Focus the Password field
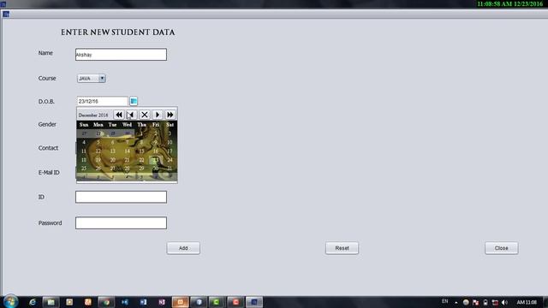This screenshot has height=308, width=548. (x=121, y=222)
